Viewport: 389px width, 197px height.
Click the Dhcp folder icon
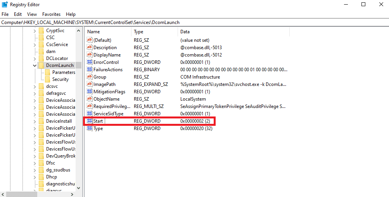[x=41, y=177]
